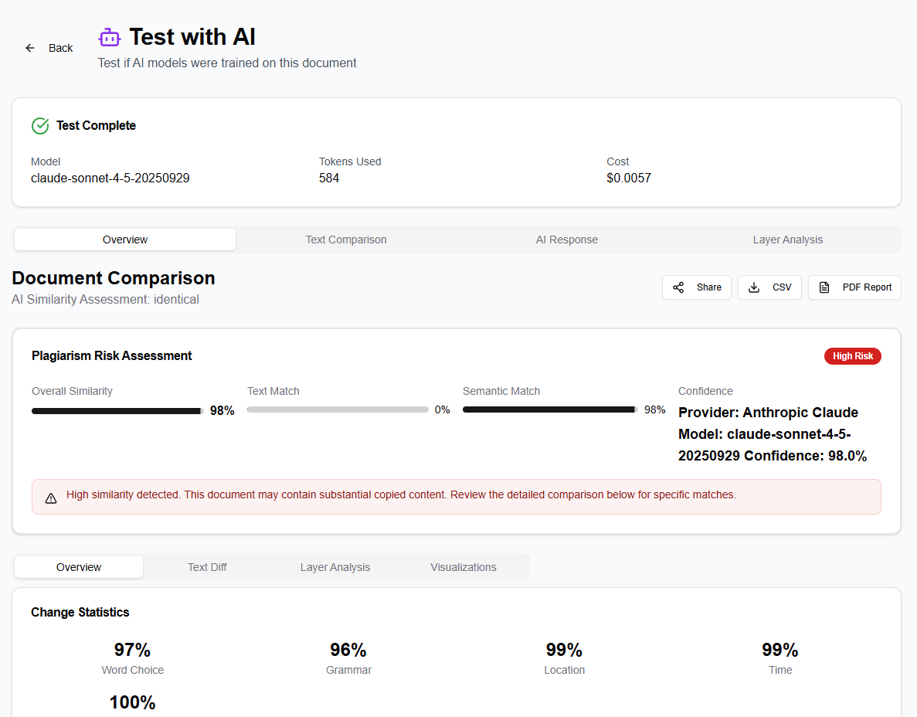
Task: Open the Text Diff tab
Action: pyautogui.click(x=207, y=567)
